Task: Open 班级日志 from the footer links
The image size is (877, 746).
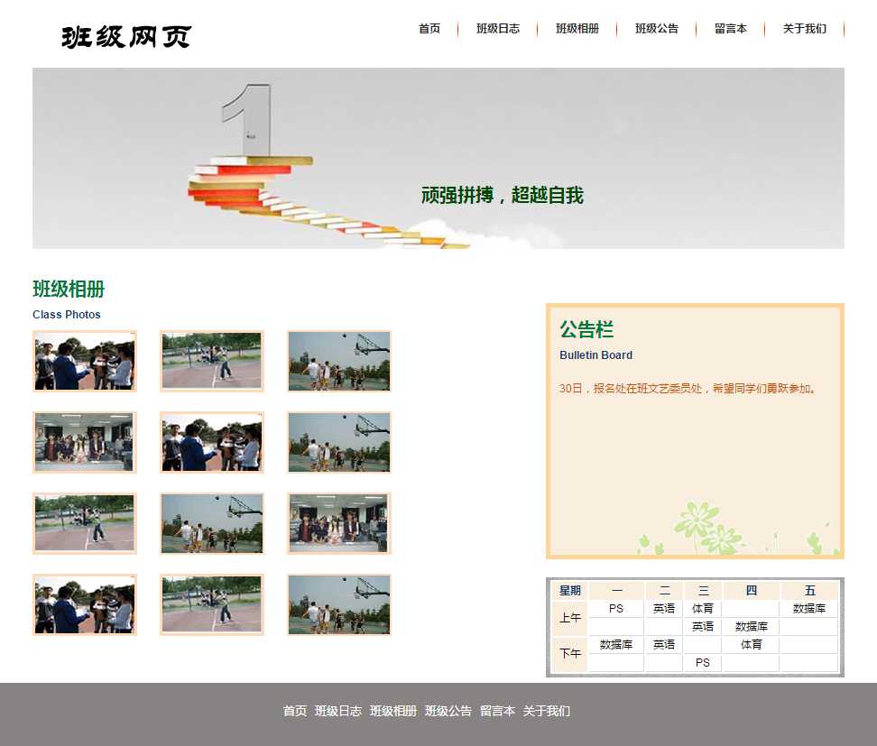Action: tap(338, 711)
